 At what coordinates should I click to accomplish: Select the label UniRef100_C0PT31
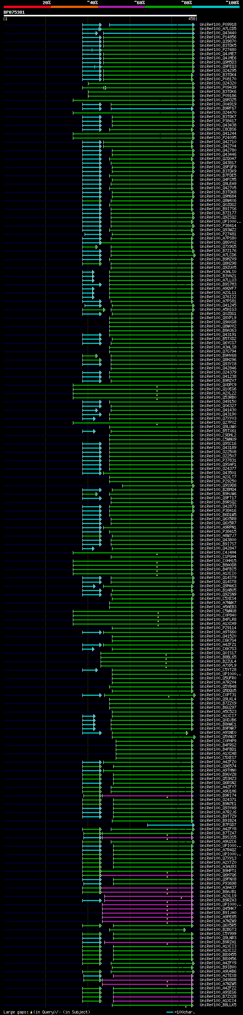[218, 695]
